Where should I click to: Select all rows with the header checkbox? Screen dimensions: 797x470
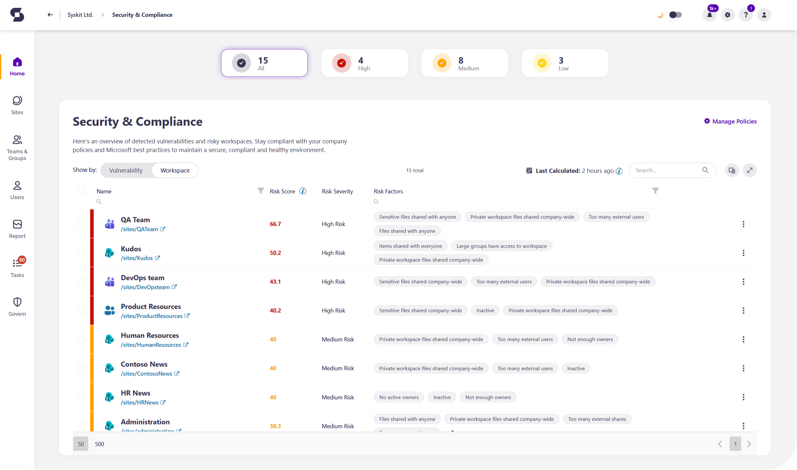pyautogui.click(x=81, y=191)
